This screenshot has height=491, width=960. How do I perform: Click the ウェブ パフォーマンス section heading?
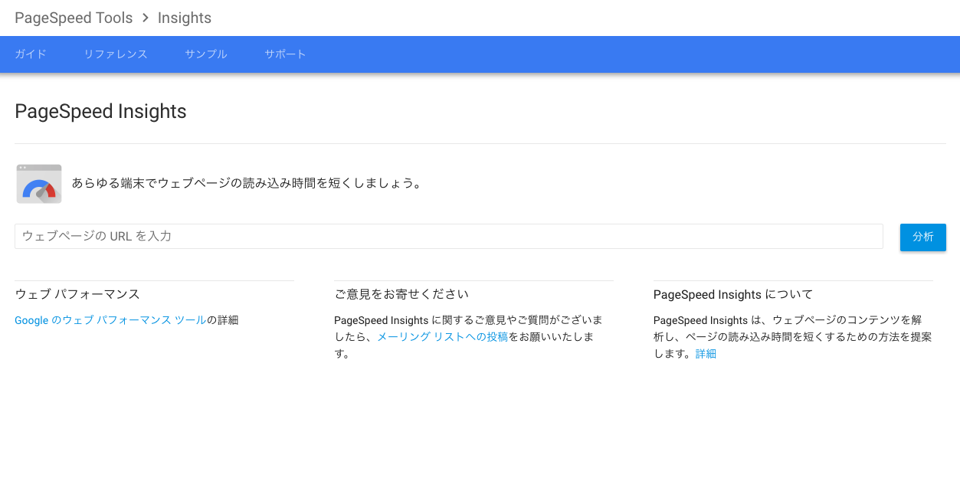click(77, 294)
